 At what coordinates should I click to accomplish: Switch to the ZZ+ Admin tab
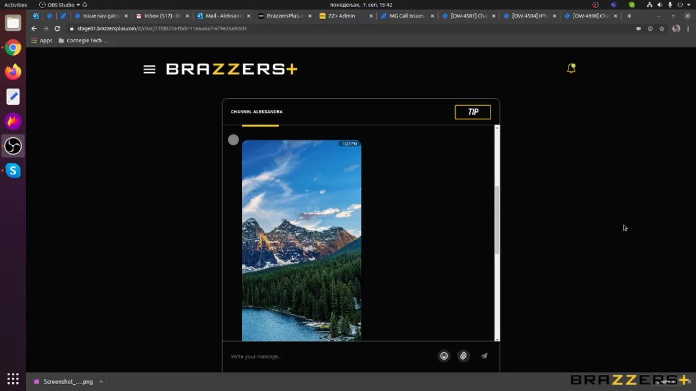click(x=342, y=16)
